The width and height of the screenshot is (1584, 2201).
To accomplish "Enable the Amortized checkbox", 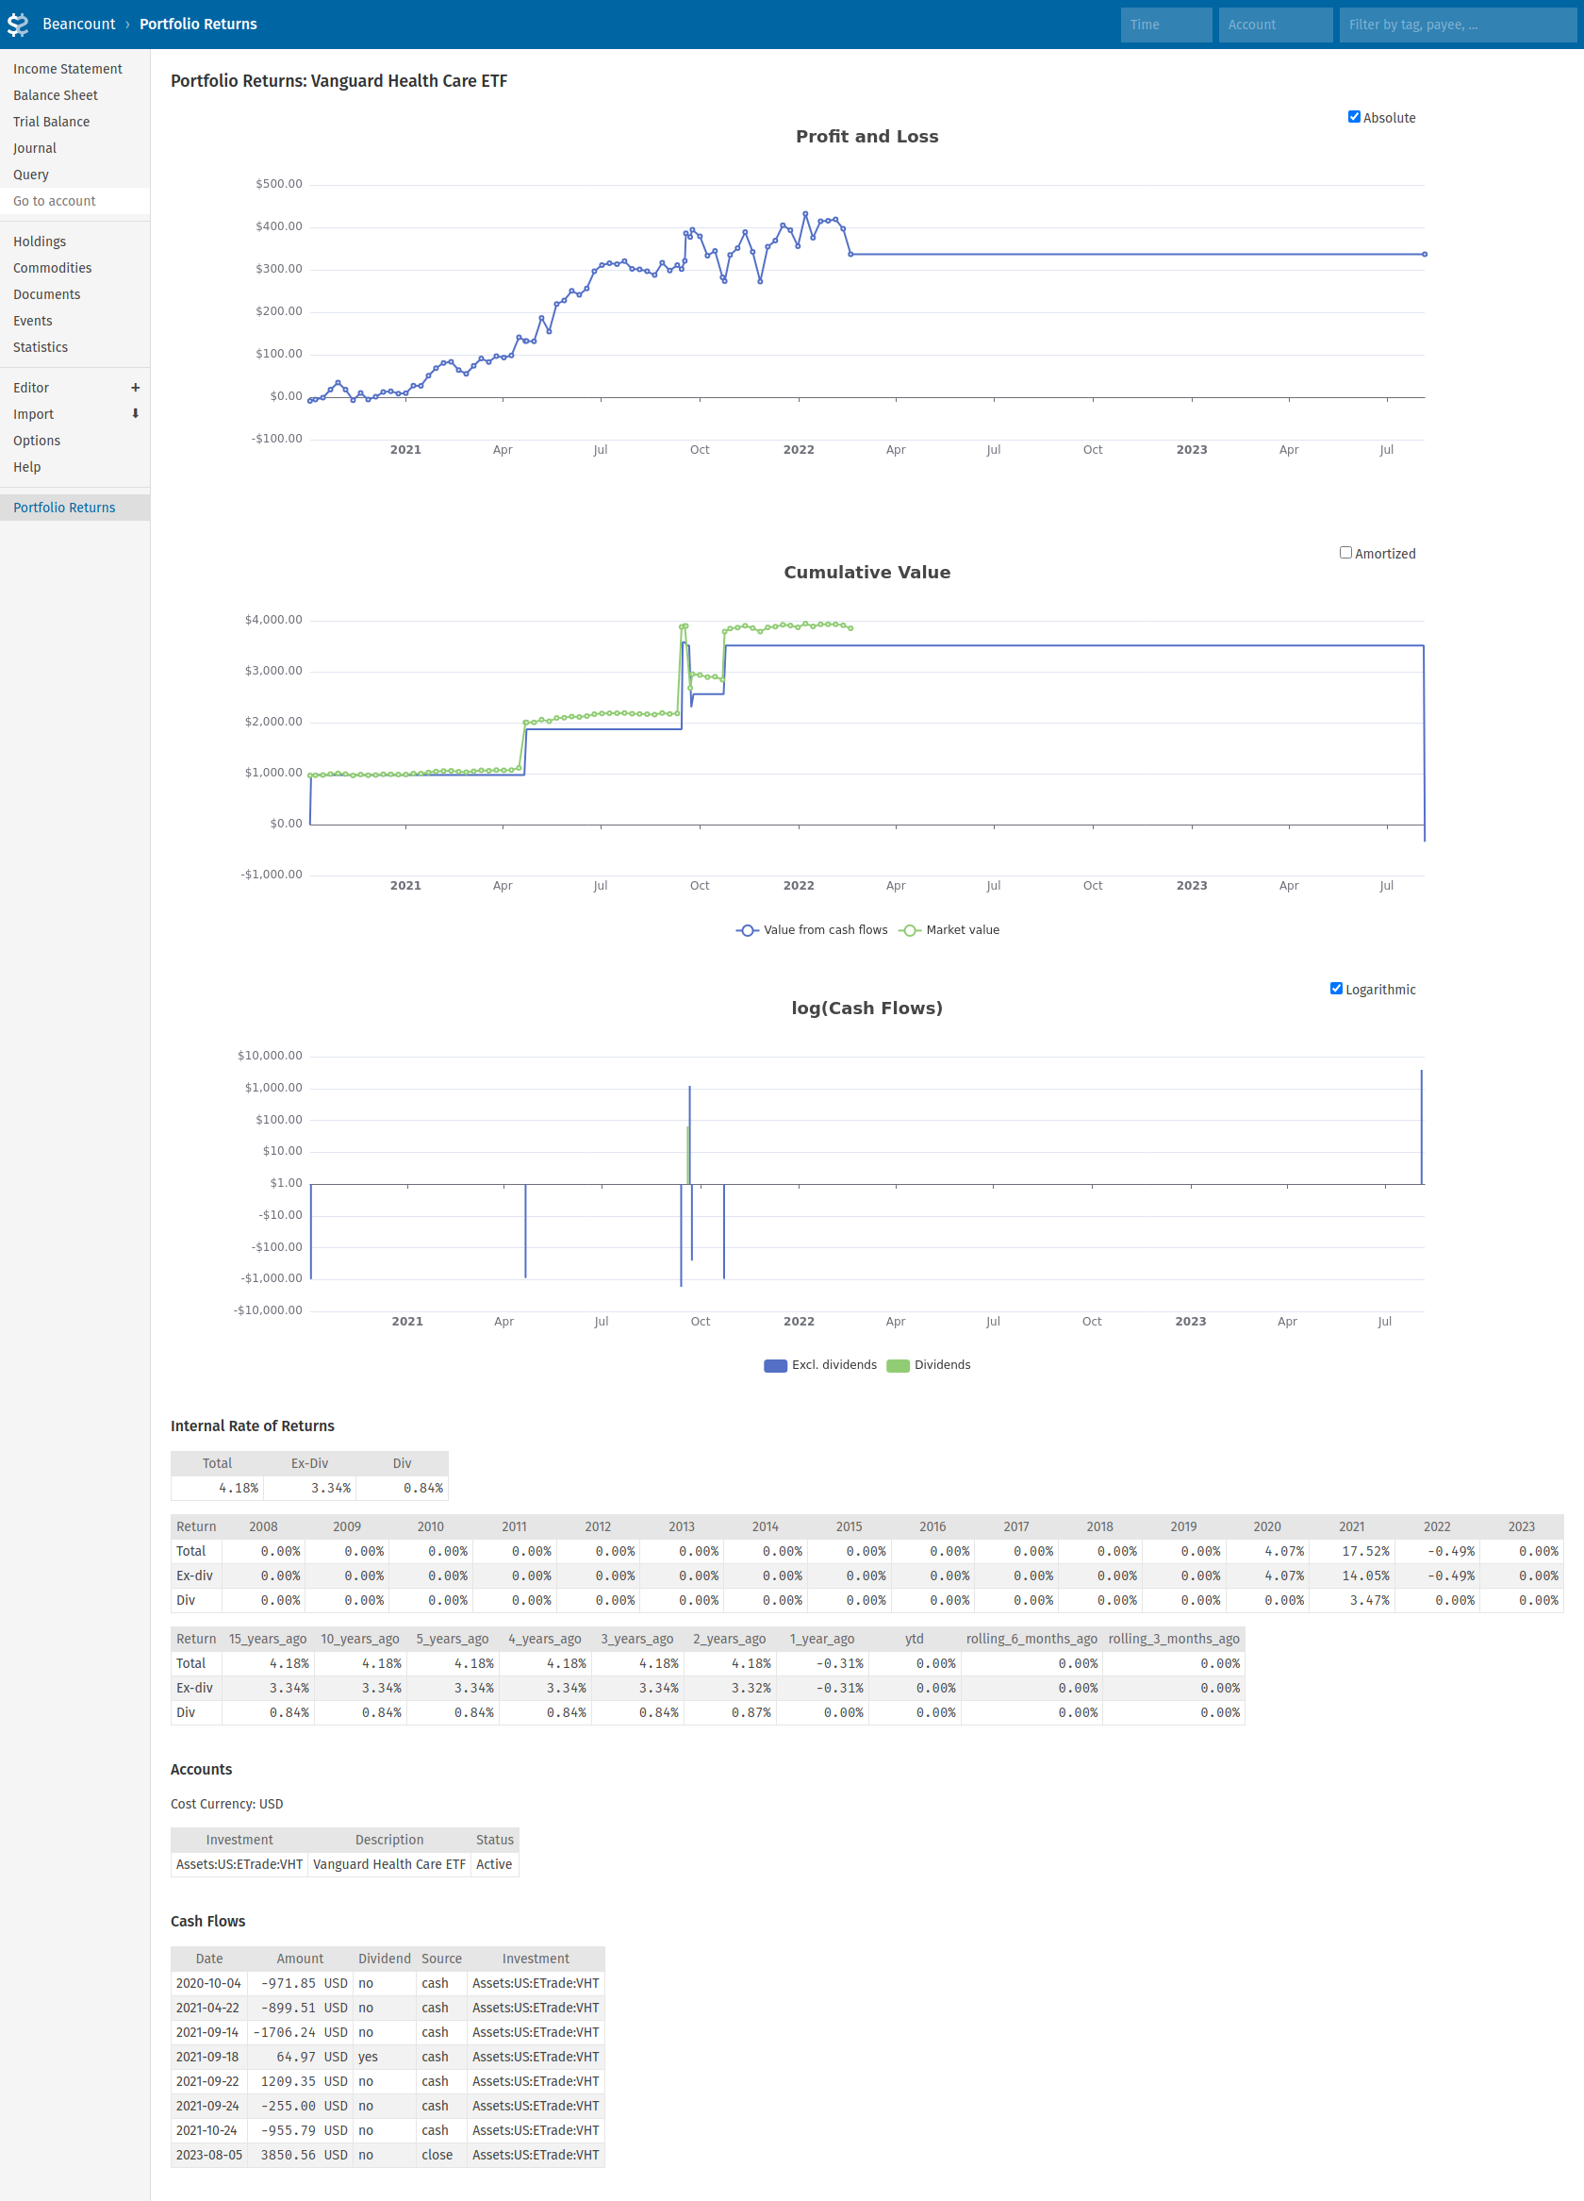I will pyautogui.click(x=1345, y=553).
